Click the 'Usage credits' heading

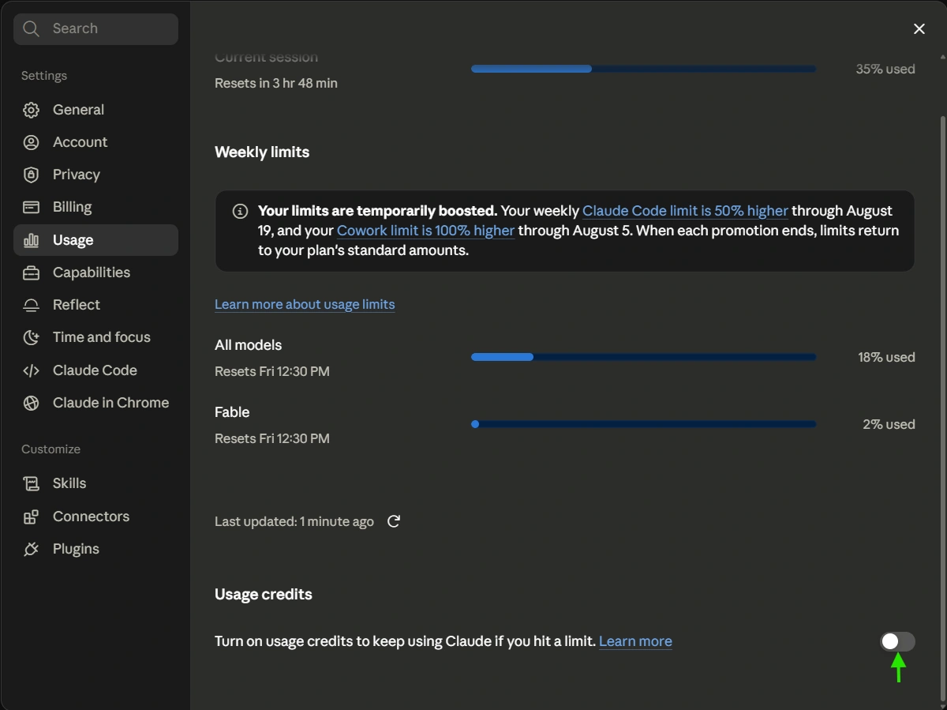click(x=264, y=595)
